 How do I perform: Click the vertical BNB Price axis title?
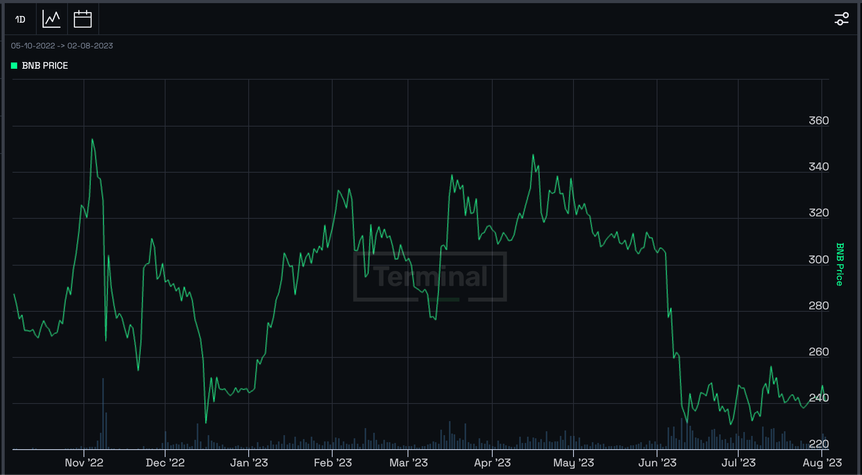pyautogui.click(x=840, y=264)
